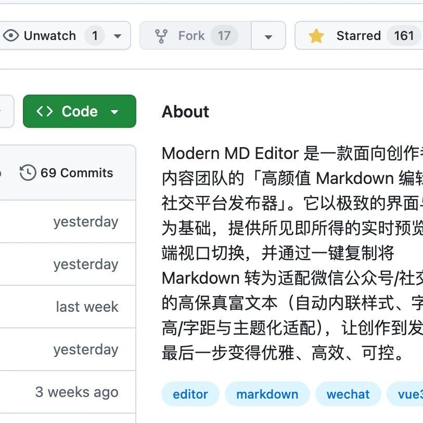Screen dimensions: 423x423
Task: Open the green Code dropdown caret
Action: pyautogui.click(x=114, y=111)
